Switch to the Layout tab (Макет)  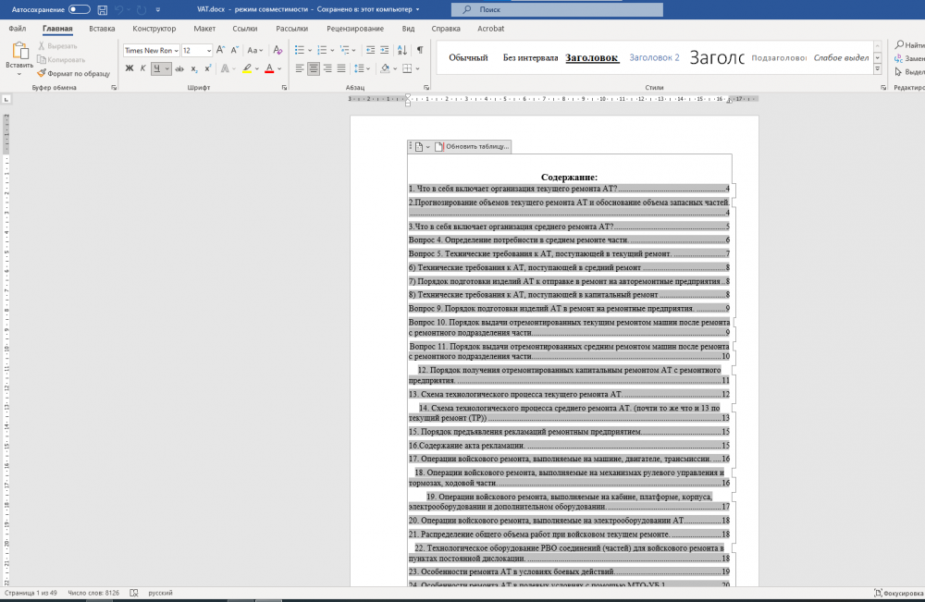(204, 29)
